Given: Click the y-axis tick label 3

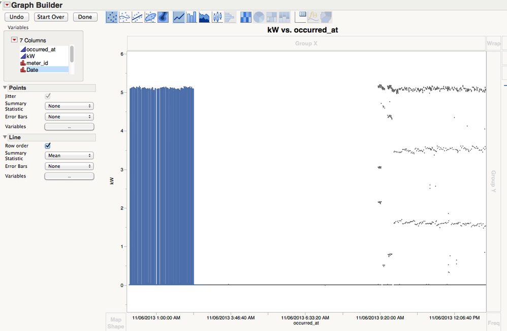Looking at the screenshot, I should tap(122, 169).
